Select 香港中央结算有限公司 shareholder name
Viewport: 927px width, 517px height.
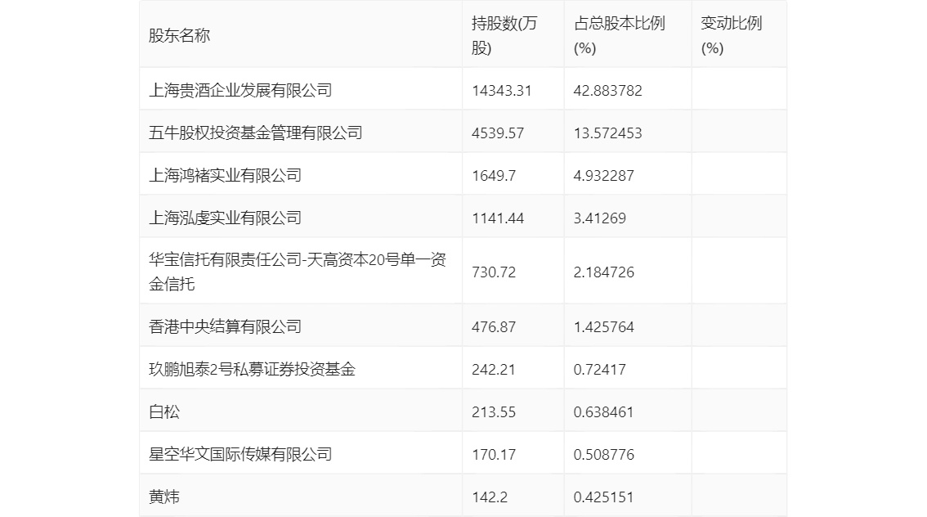click(x=226, y=326)
